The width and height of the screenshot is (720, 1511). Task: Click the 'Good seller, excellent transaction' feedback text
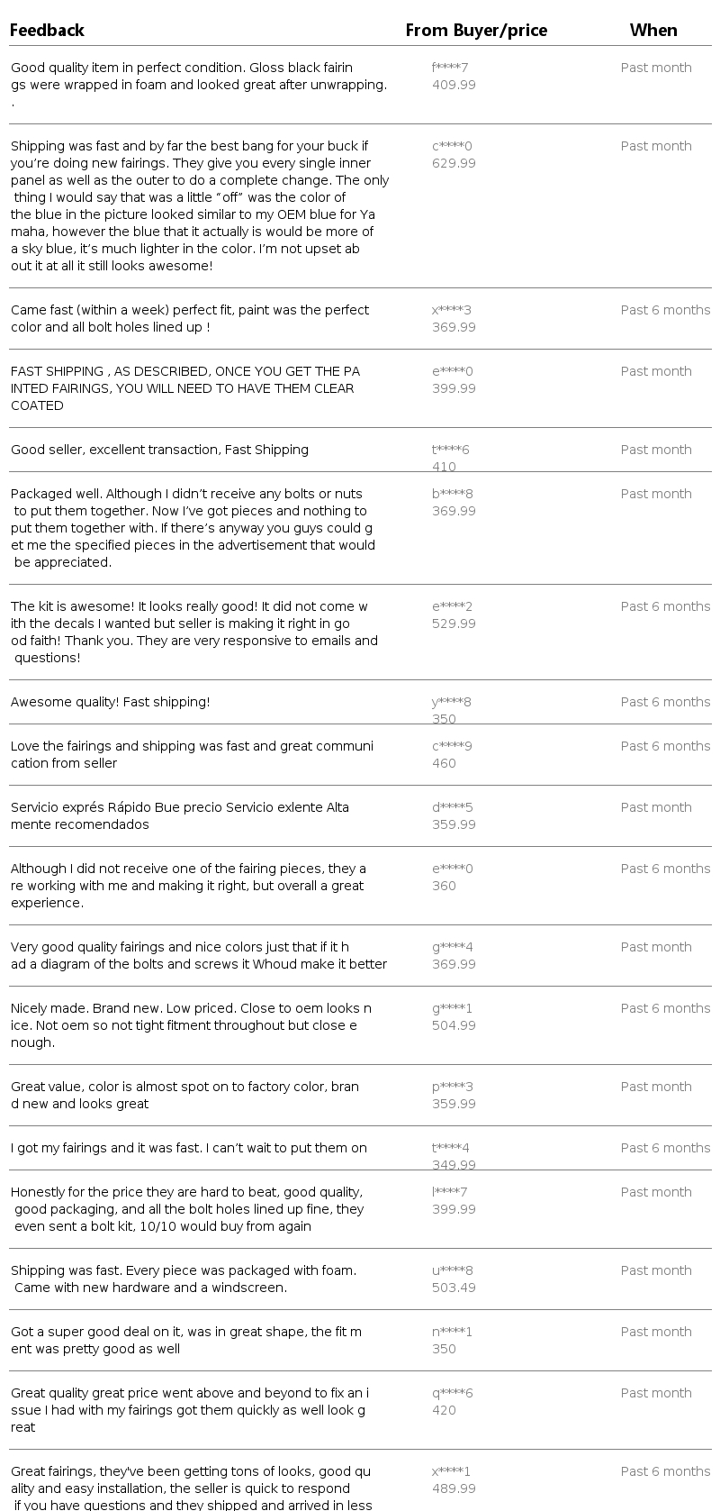(x=159, y=450)
